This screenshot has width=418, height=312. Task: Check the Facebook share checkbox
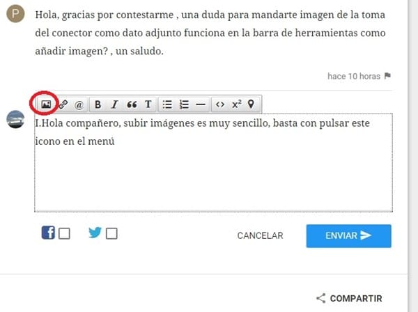point(64,233)
